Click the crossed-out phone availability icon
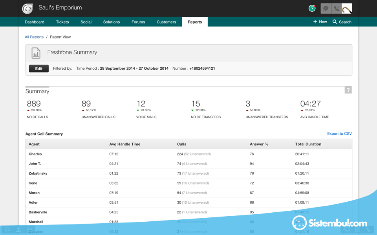 click(x=337, y=9)
